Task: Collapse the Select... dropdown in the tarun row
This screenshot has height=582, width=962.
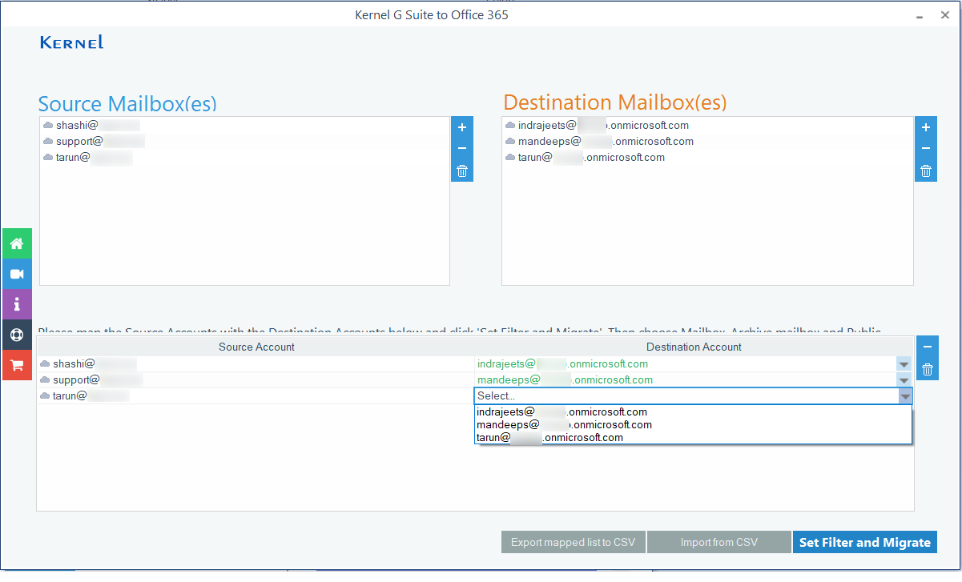Action: [x=905, y=396]
